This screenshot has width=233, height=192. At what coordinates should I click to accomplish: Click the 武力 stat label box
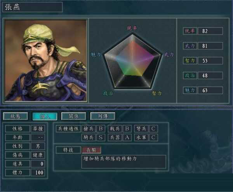[190, 46]
